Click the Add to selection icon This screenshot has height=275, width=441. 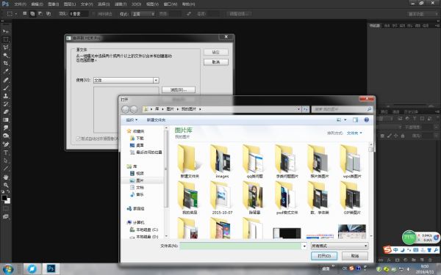pos(32,13)
